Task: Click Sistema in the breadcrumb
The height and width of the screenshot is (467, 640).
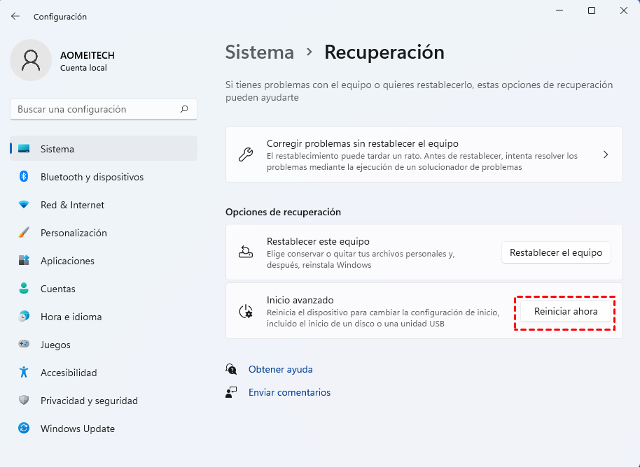Action: tap(259, 52)
